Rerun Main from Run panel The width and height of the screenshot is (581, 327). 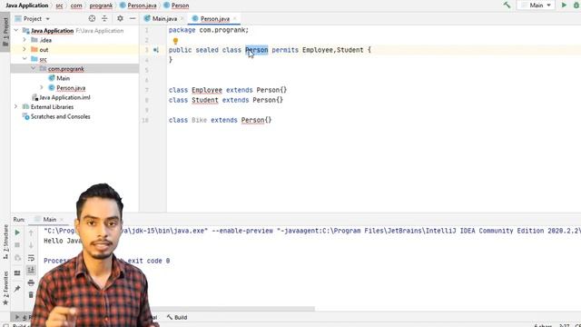coord(17,233)
